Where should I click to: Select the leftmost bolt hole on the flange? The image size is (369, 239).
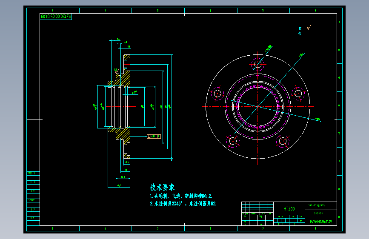pos(217,94)
